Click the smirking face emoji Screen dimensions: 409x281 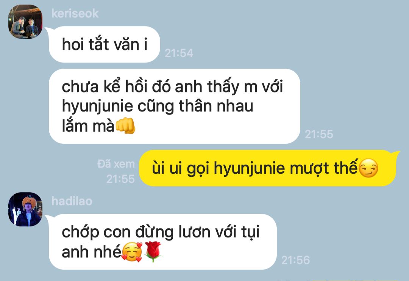coord(368,168)
